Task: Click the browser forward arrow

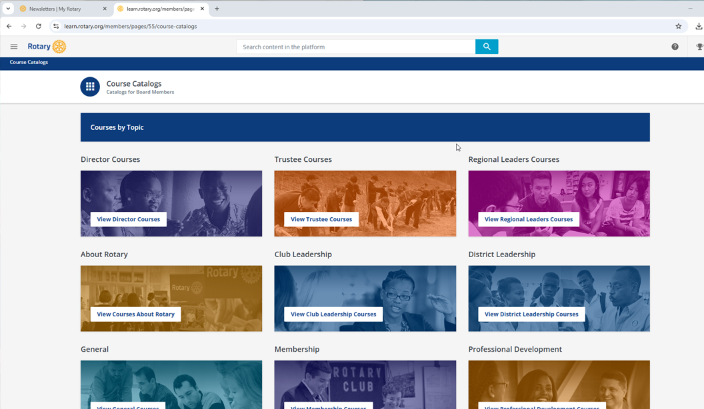Action: (x=23, y=27)
